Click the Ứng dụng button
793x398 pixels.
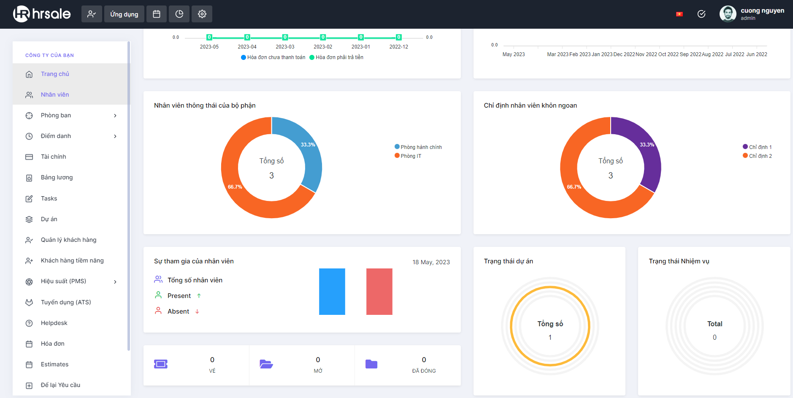124,14
